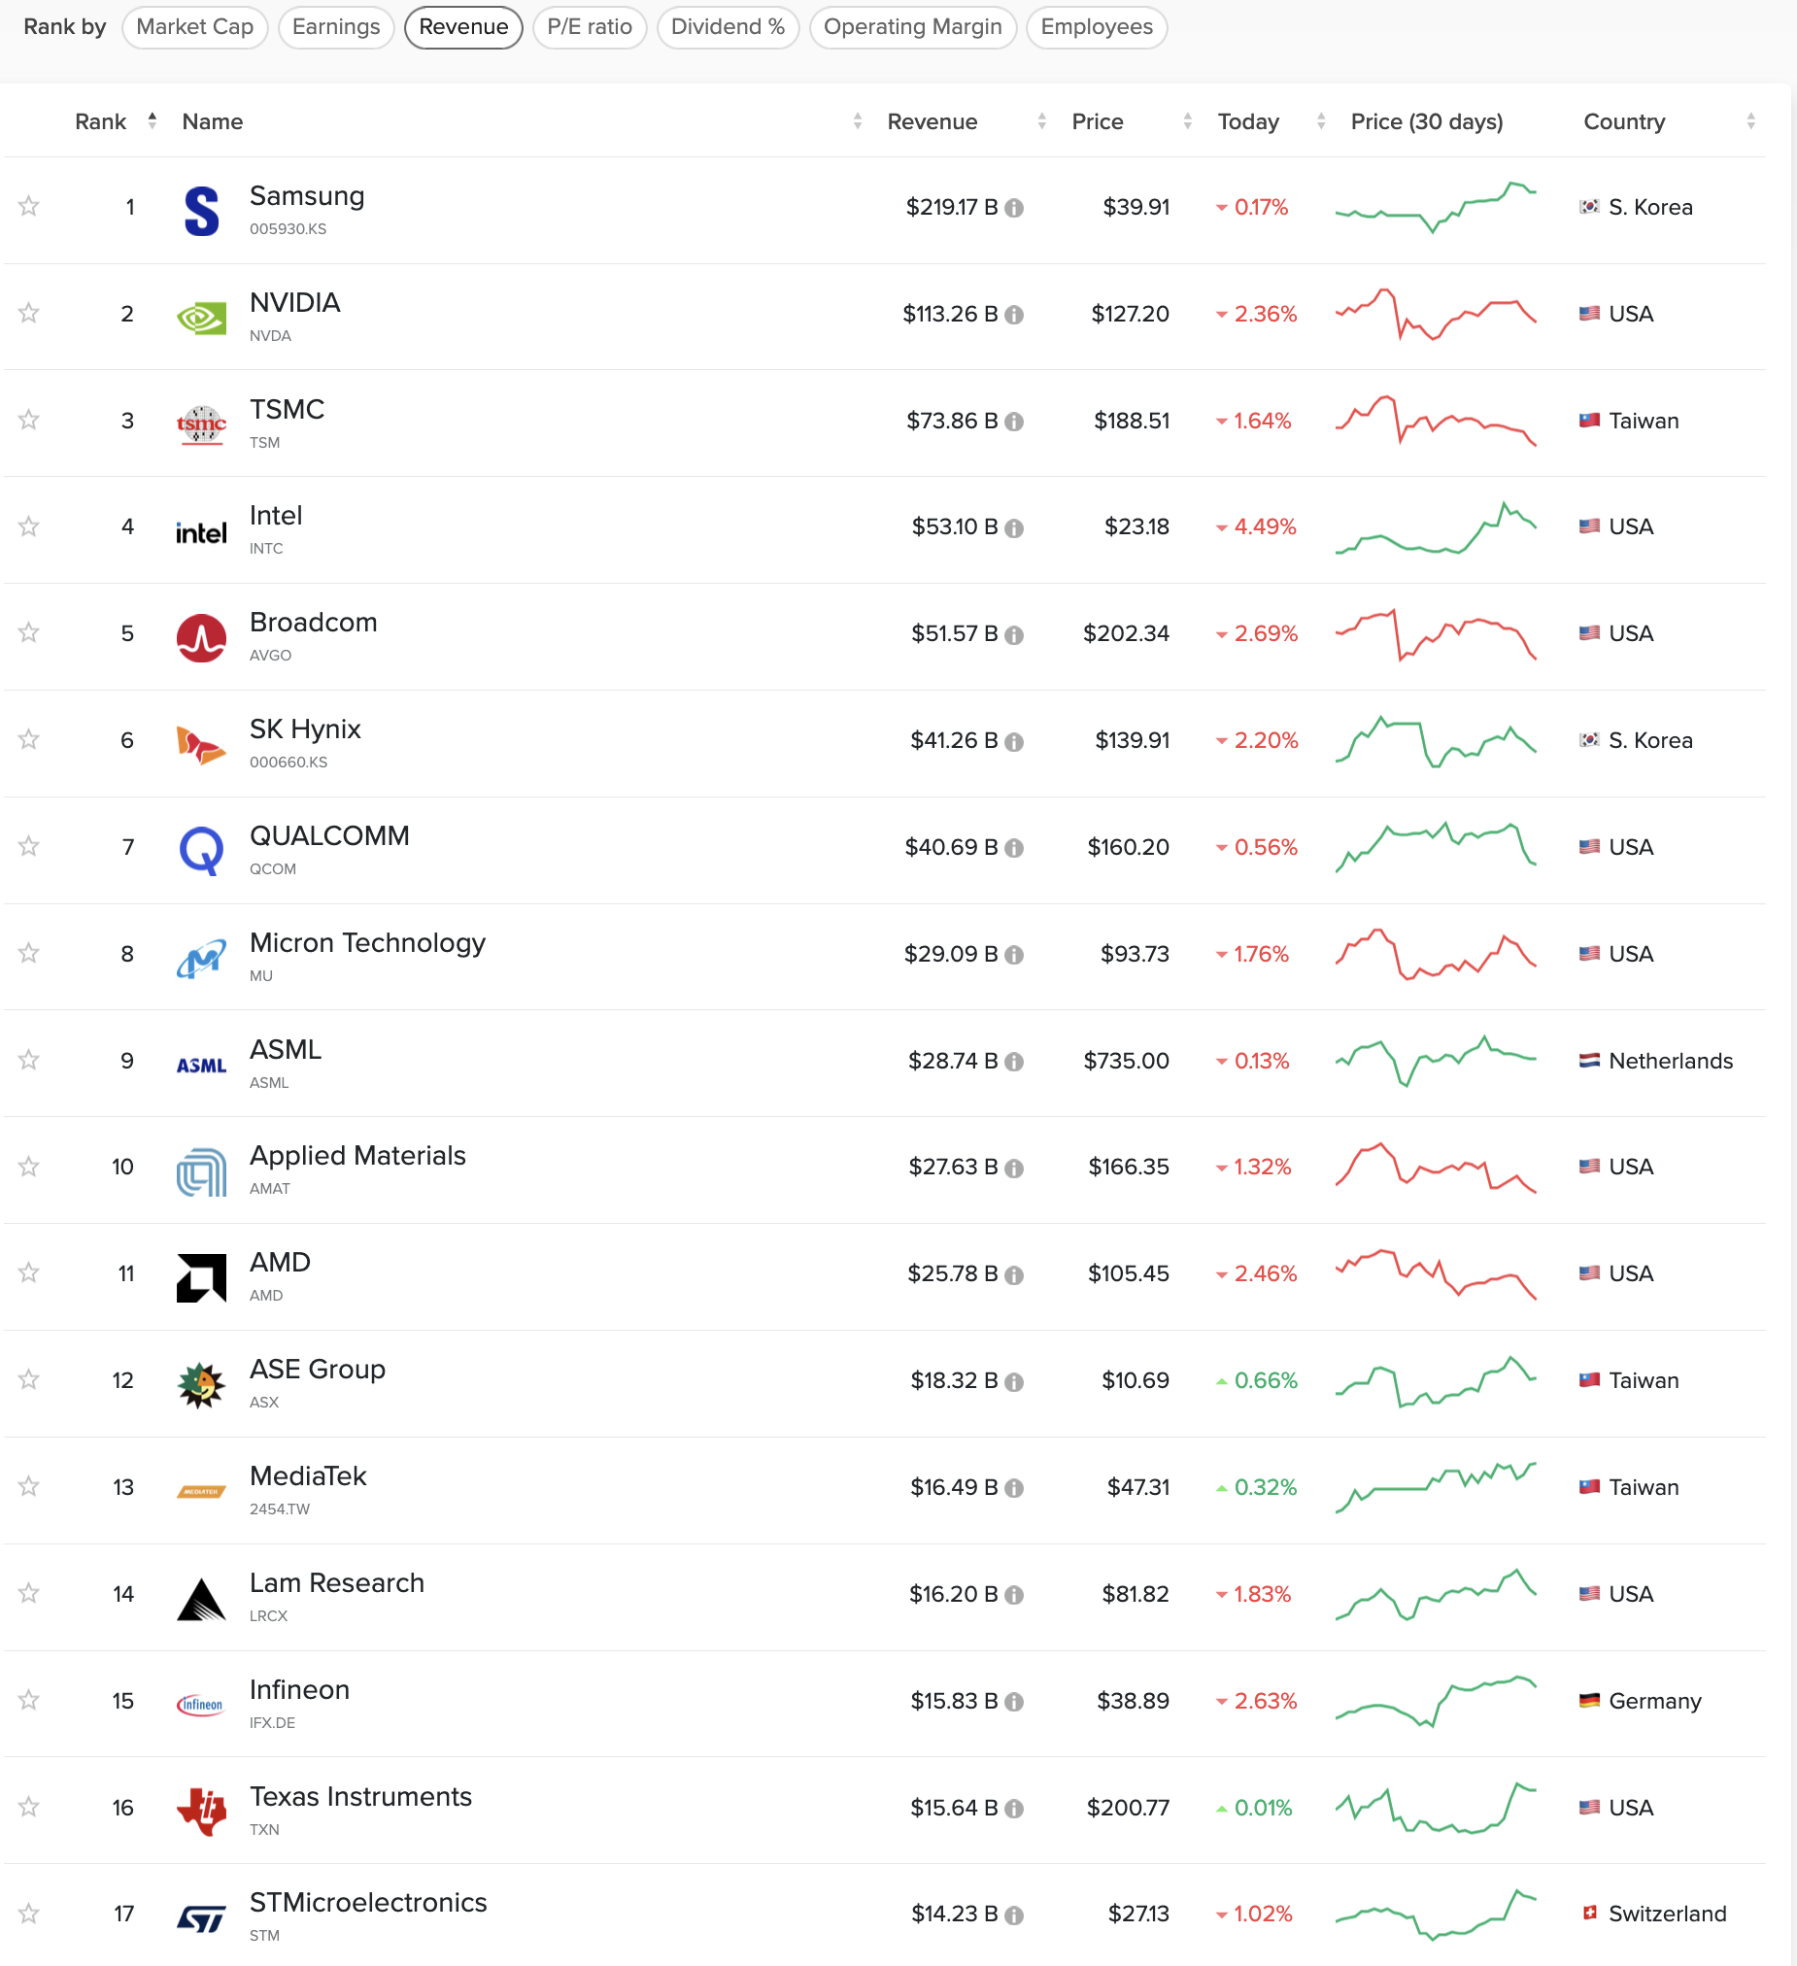Screen dimensions: 1797x1966
Task: Sort by Name using sort arrows
Action: [x=857, y=120]
